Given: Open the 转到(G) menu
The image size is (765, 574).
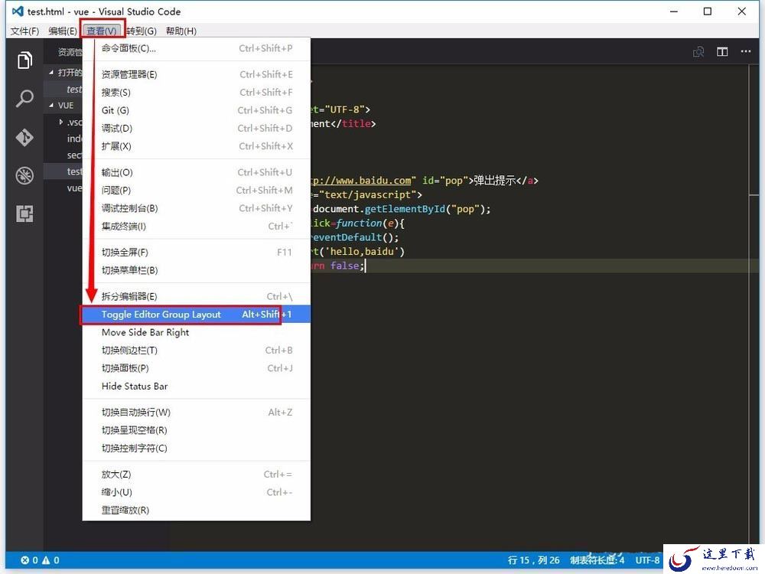Looking at the screenshot, I should pyautogui.click(x=142, y=31).
